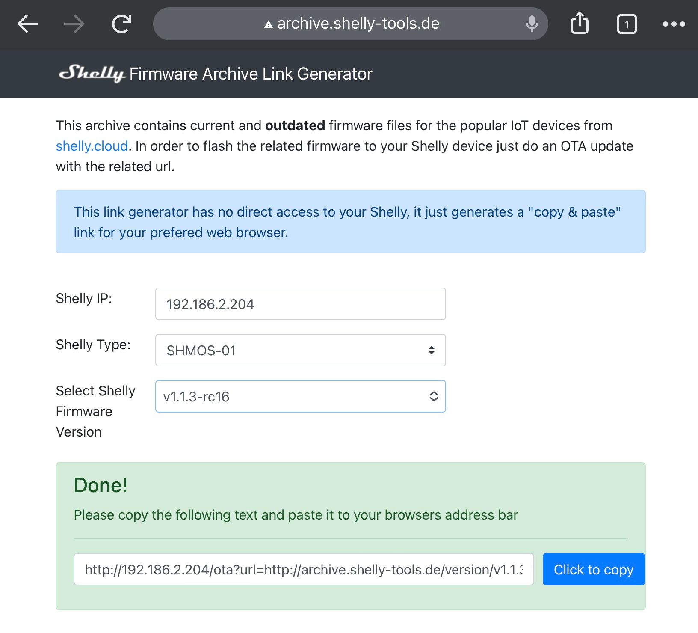Open the tab switcher showing 1 tab
This screenshot has height=633, width=698.
coord(627,24)
